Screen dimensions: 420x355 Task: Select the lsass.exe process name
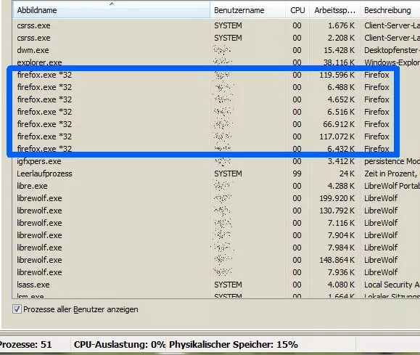(33, 285)
